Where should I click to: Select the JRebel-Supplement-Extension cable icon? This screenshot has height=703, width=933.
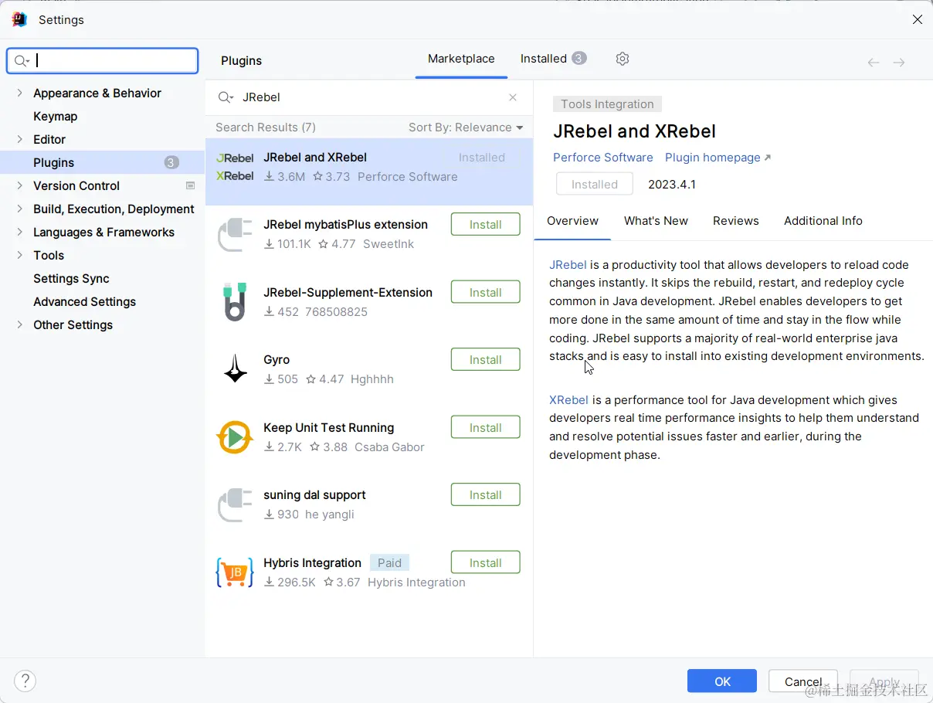pyautogui.click(x=235, y=302)
